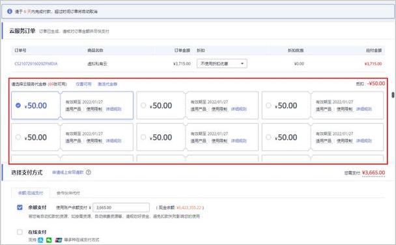The width and height of the screenshot is (396, 245).
Task: Open the order number link starting CS2107
Action: [36, 64]
